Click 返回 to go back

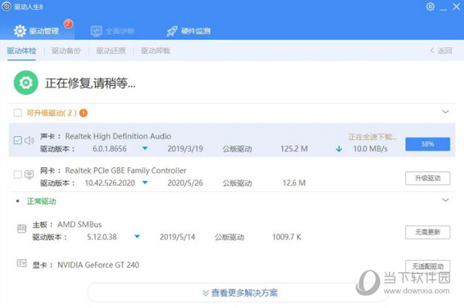442,50
